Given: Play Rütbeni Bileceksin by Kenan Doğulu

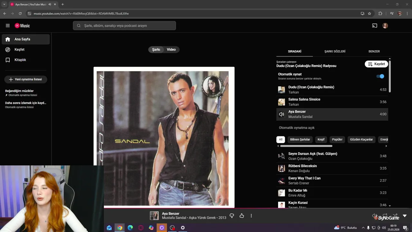Looking at the screenshot, I should [332, 168].
